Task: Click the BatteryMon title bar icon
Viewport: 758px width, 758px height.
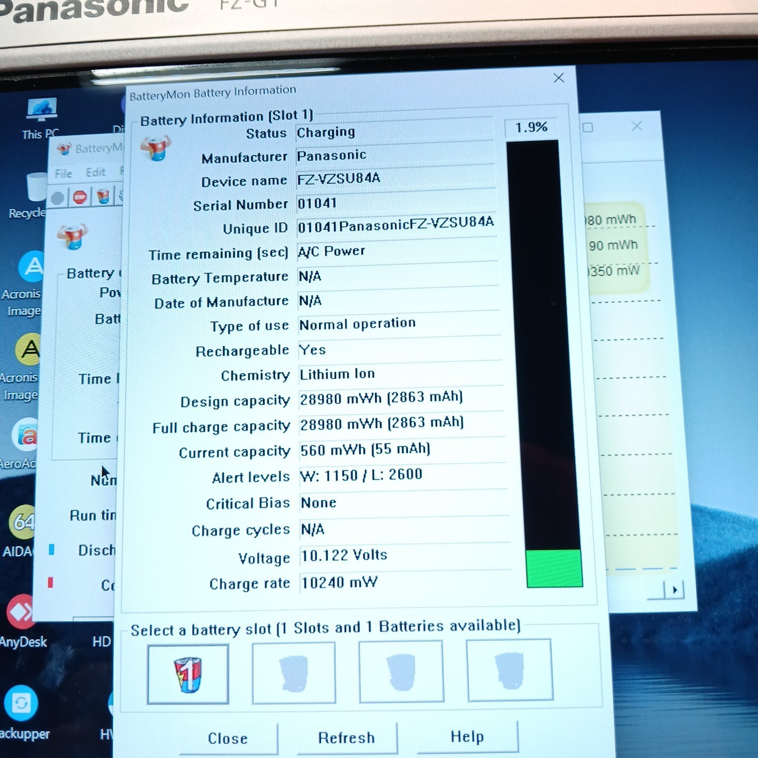Action: coord(64,149)
